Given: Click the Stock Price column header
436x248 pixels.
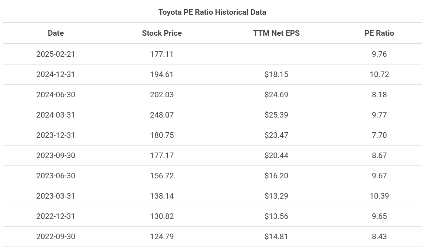Looking at the screenshot, I should pyautogui.click(x=162, y=33).
